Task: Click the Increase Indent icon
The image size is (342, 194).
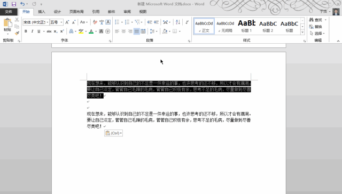Action: pyautogui.click(x=156, y=22)
